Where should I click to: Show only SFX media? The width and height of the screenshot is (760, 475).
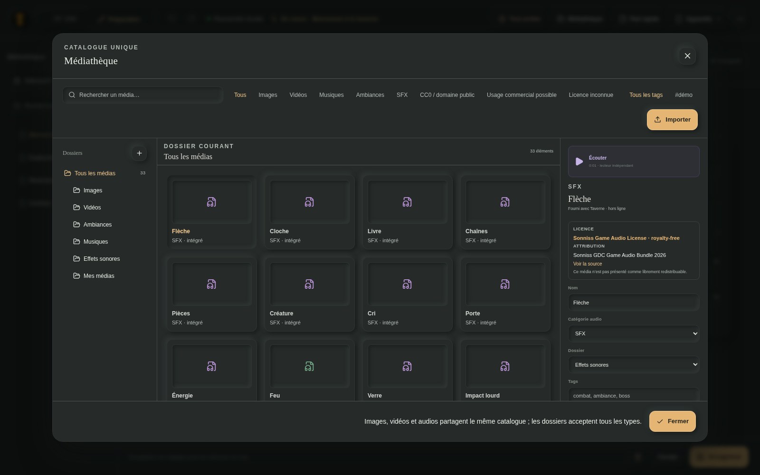(x=402, y=95)
